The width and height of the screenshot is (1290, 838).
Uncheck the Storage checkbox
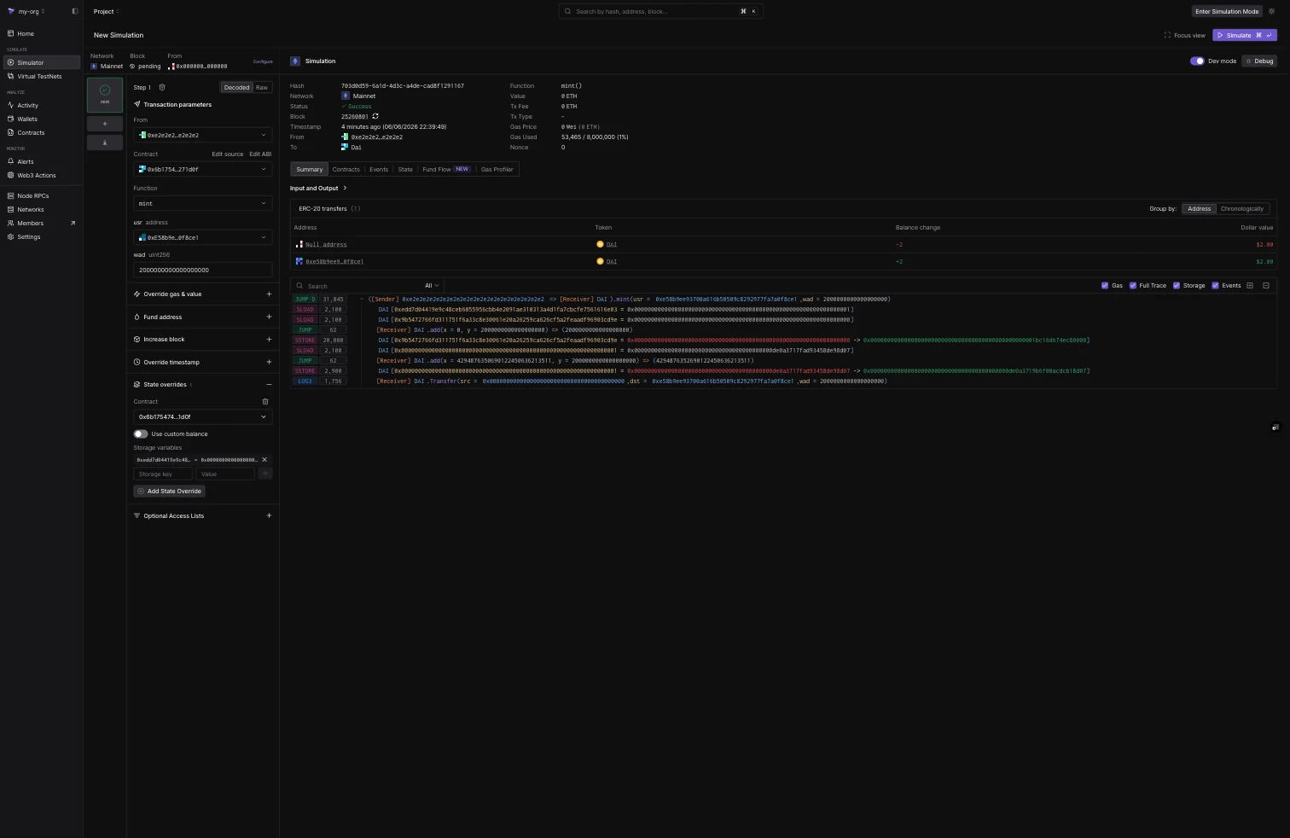1177,285
